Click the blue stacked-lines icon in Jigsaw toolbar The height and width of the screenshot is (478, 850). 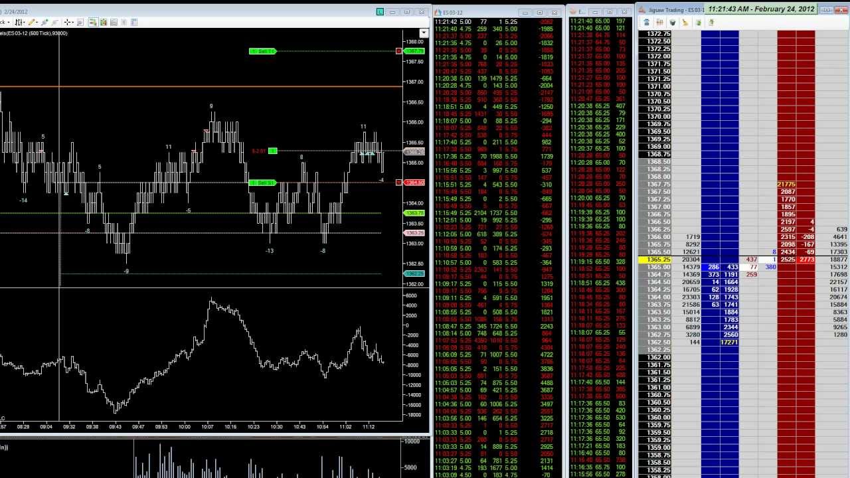click(x=646, y=23)
